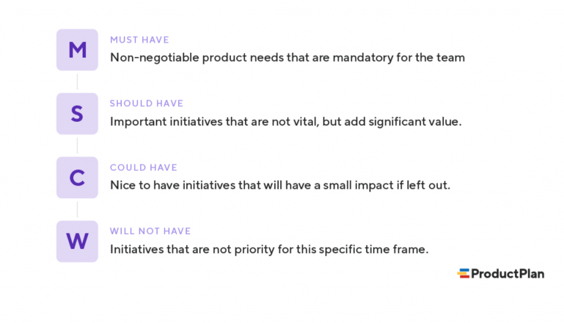Image resolution: width=564 pixels, height=323 pixels.
Task: Select the WILL NOT HAVE heading
Action: pos(150,231)
